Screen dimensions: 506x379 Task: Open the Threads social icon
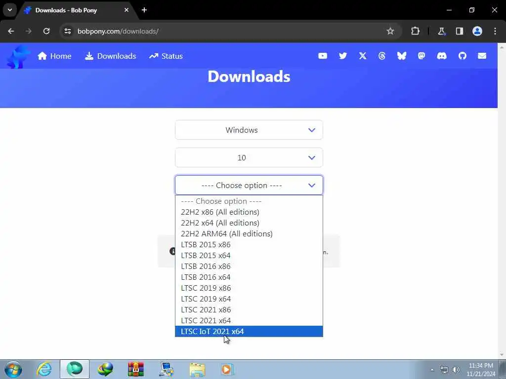click(382, 56)
